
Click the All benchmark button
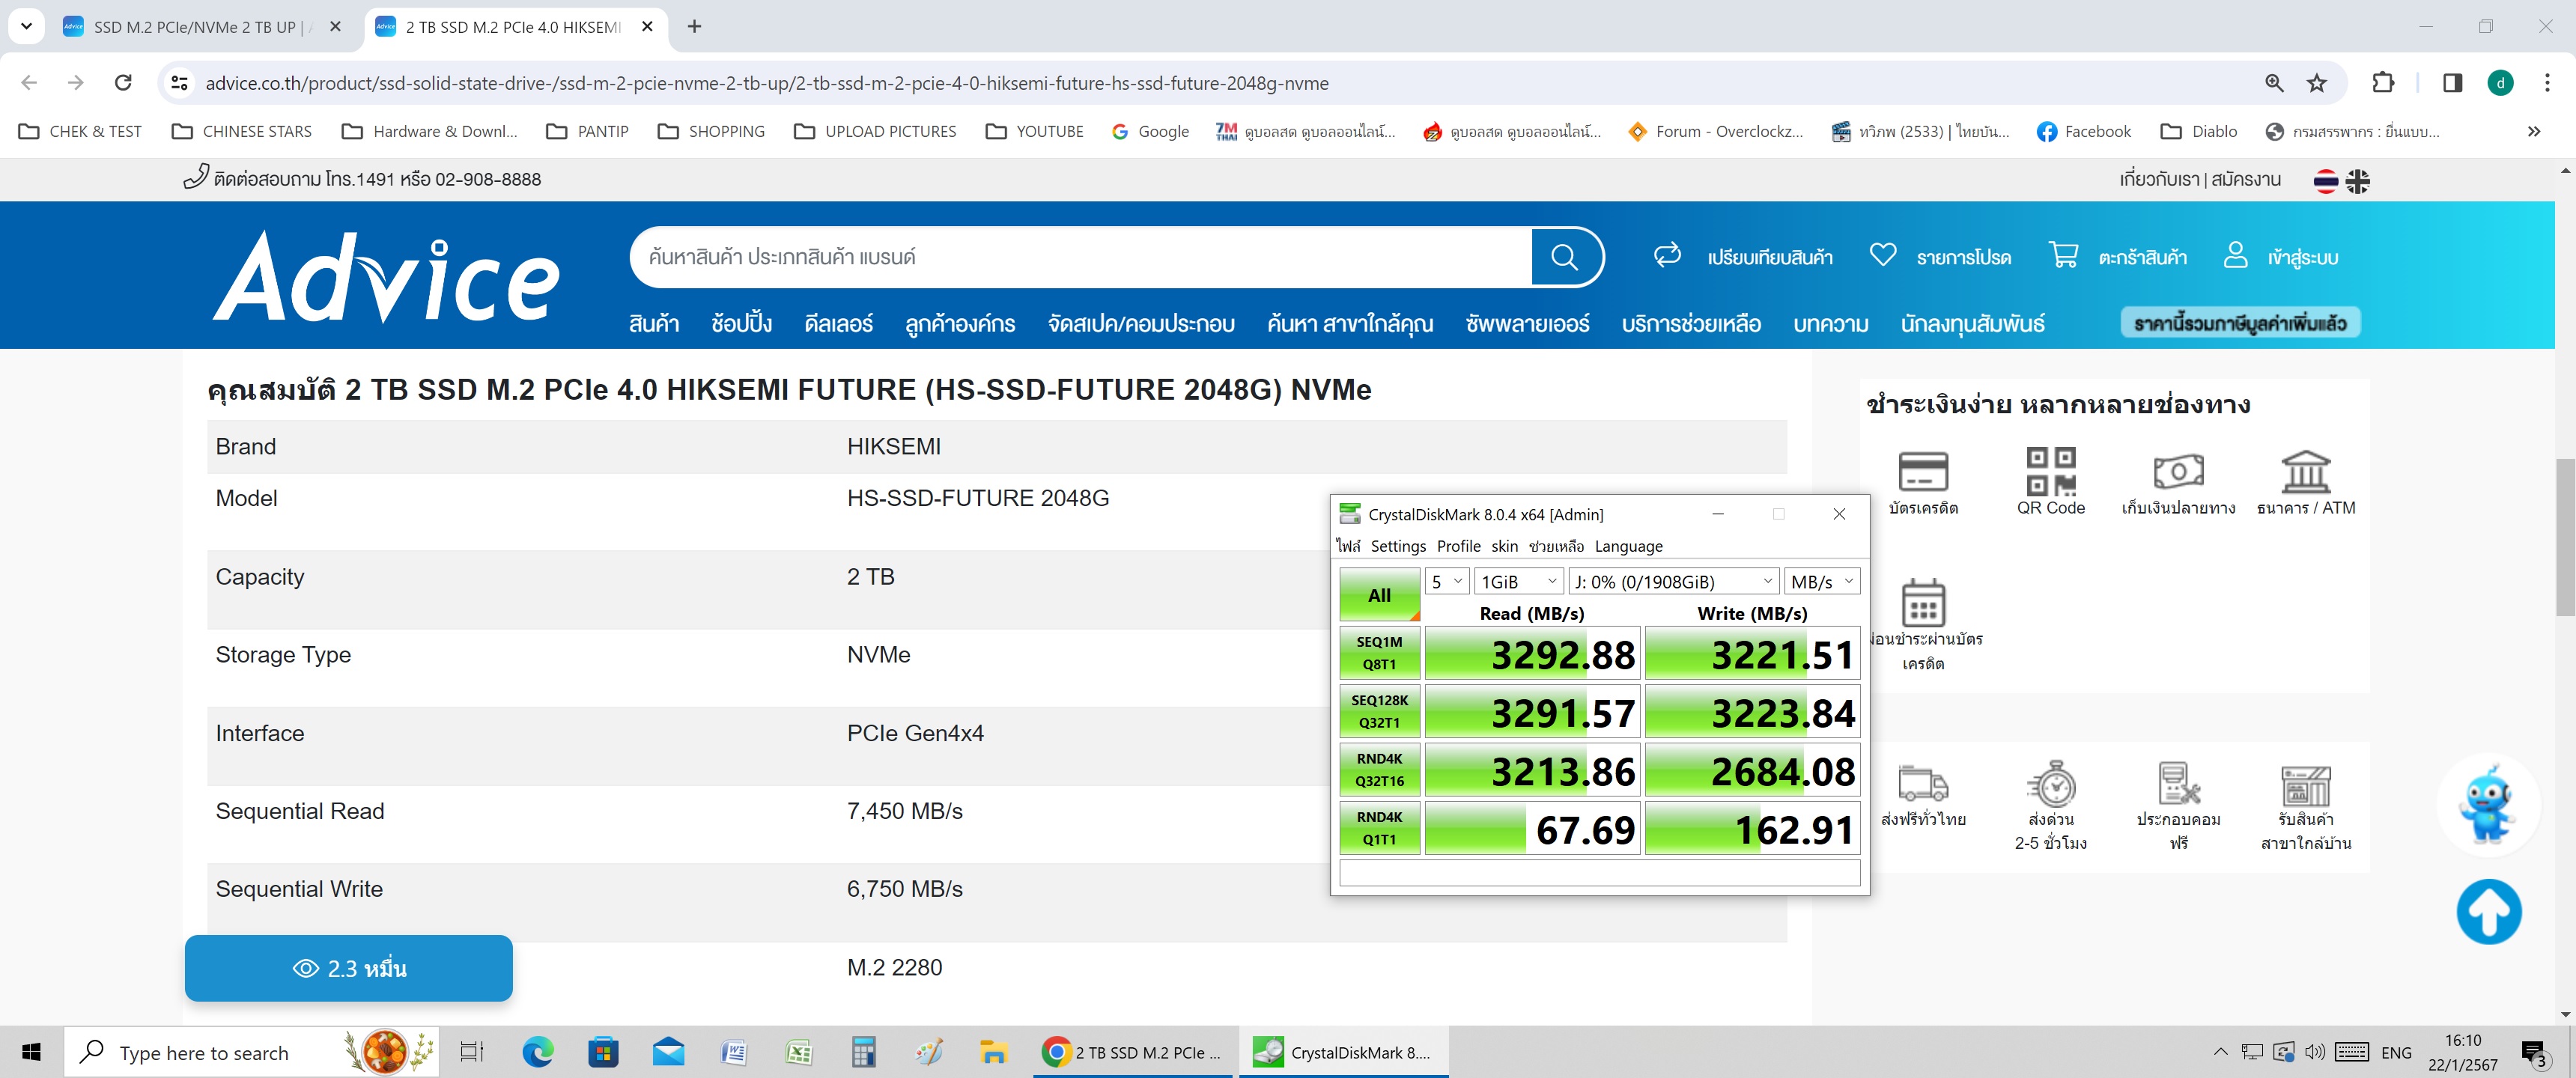pyautogui.click(x=1379, y=595)
